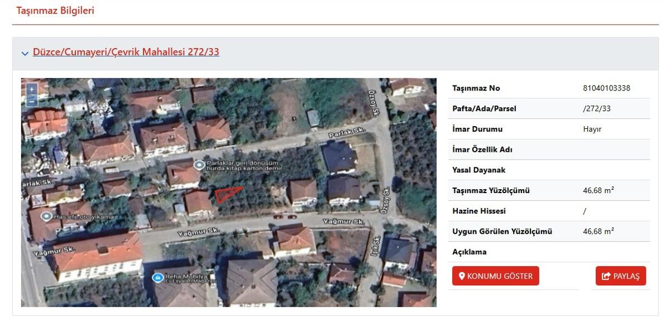Click the Parlaklar geri dönüşüm map marker

tap(199, 165)
